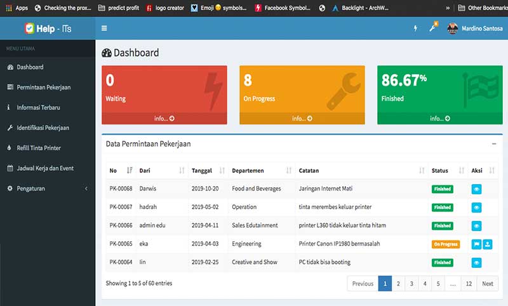Go to page 4
Screen dimensions: 508x306
point(425,284)
